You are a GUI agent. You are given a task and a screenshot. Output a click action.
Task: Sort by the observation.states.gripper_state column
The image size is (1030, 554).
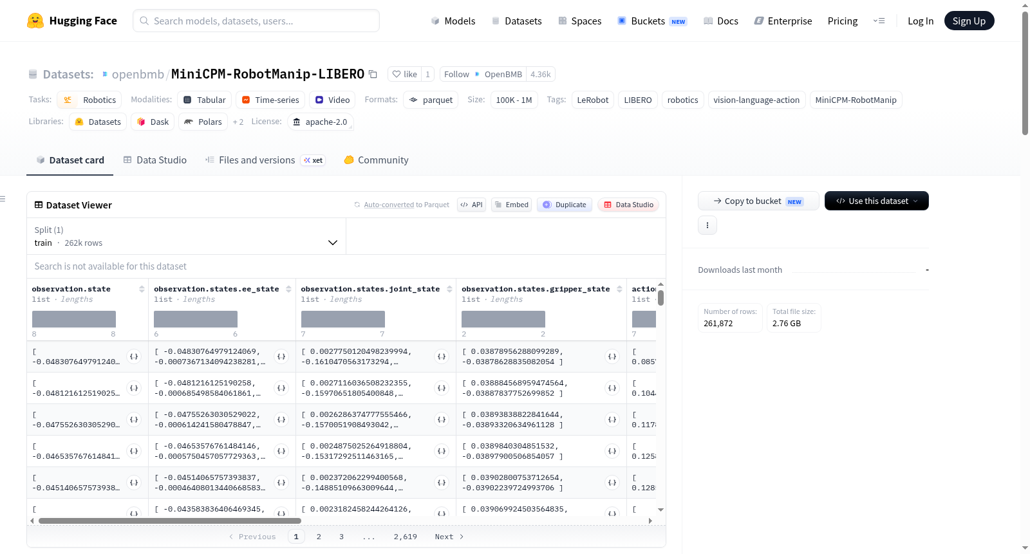(x=619, y=289)
